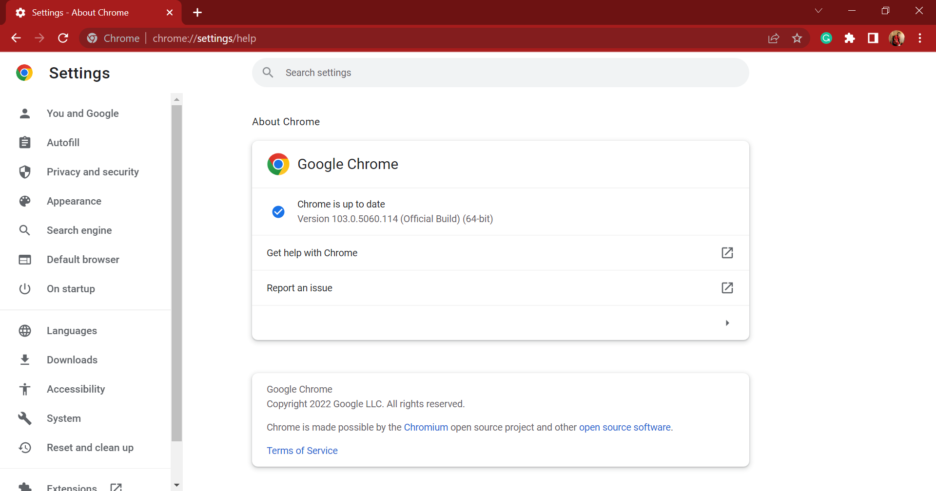Open Languages settings
Viewport: 936px width, 491px height.
(72, 331)
